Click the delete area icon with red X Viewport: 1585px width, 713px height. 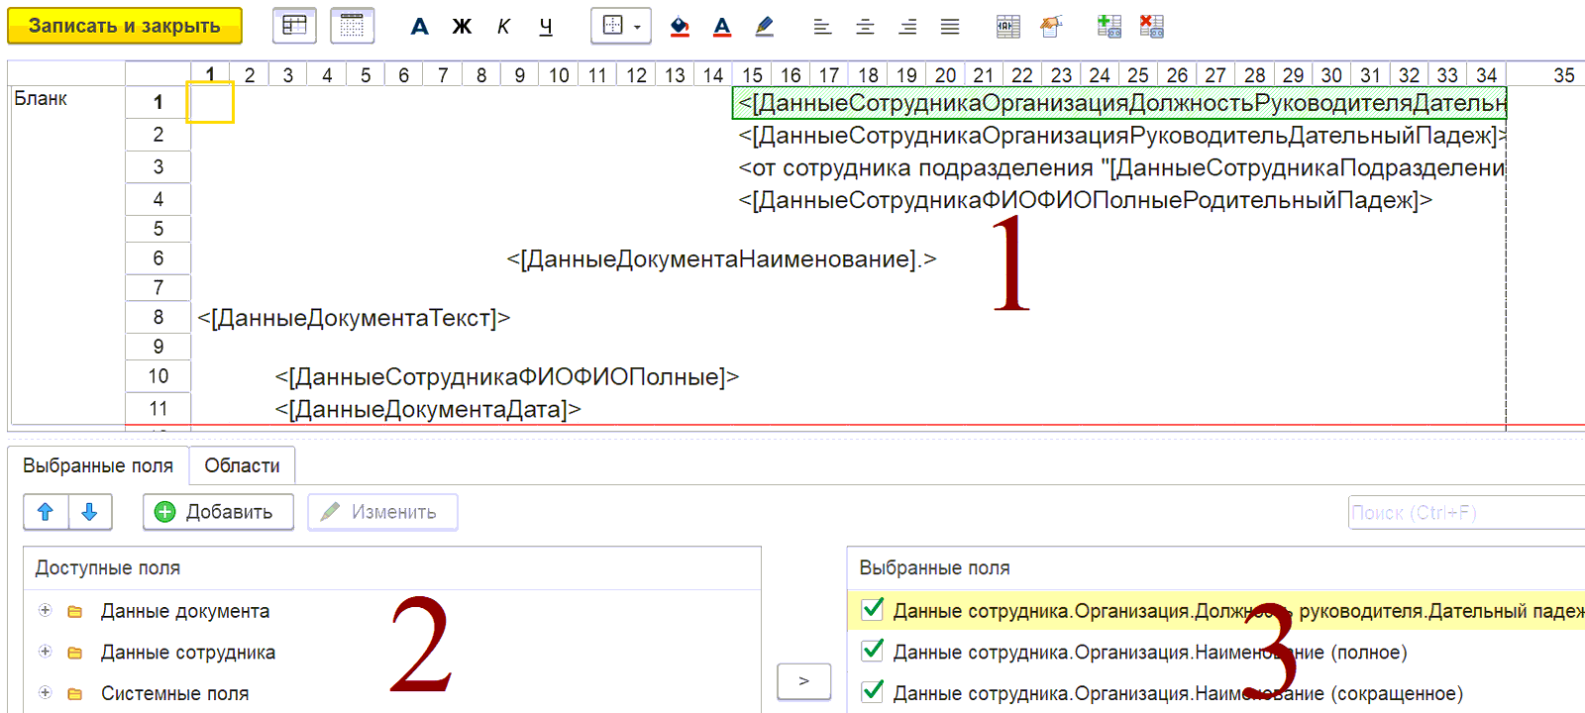click(1152, 27)
